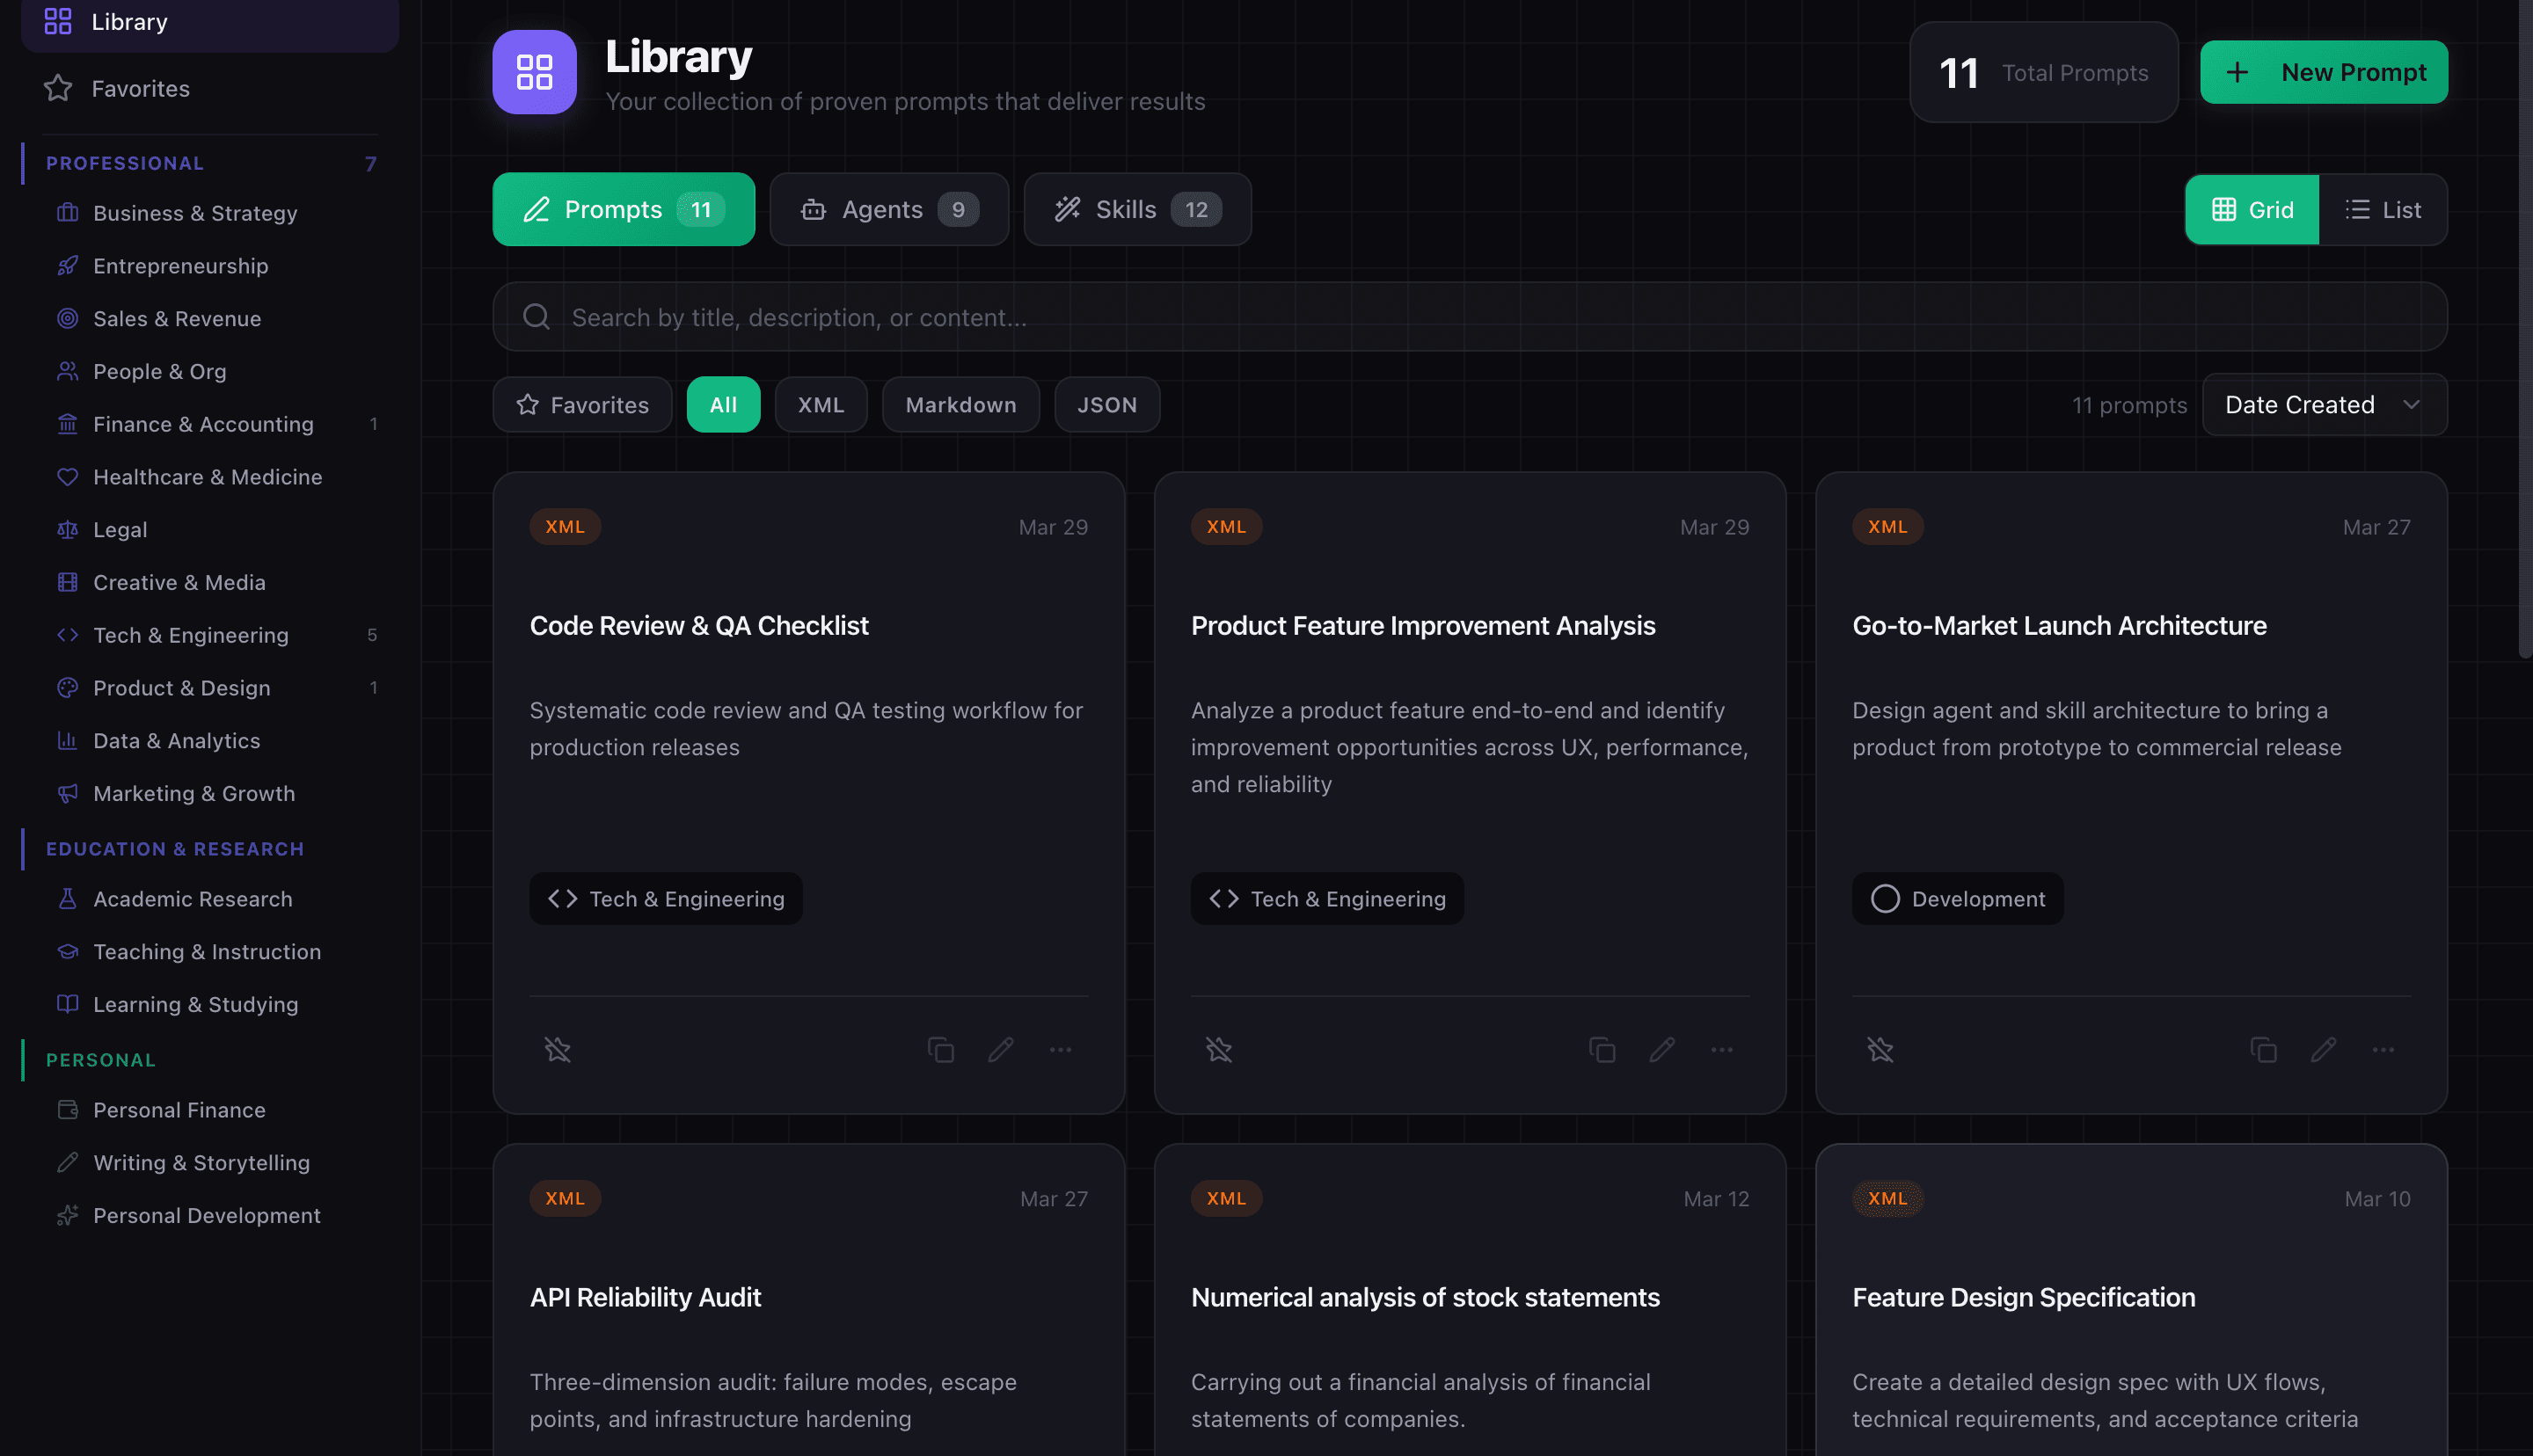
Task: Select Business & Strategy category
Action: [x=209, y=213]
